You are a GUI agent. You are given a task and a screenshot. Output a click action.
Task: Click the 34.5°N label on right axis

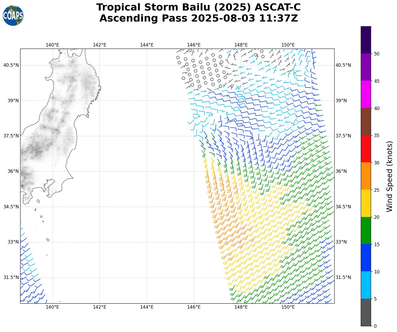(x=343, y=207)
